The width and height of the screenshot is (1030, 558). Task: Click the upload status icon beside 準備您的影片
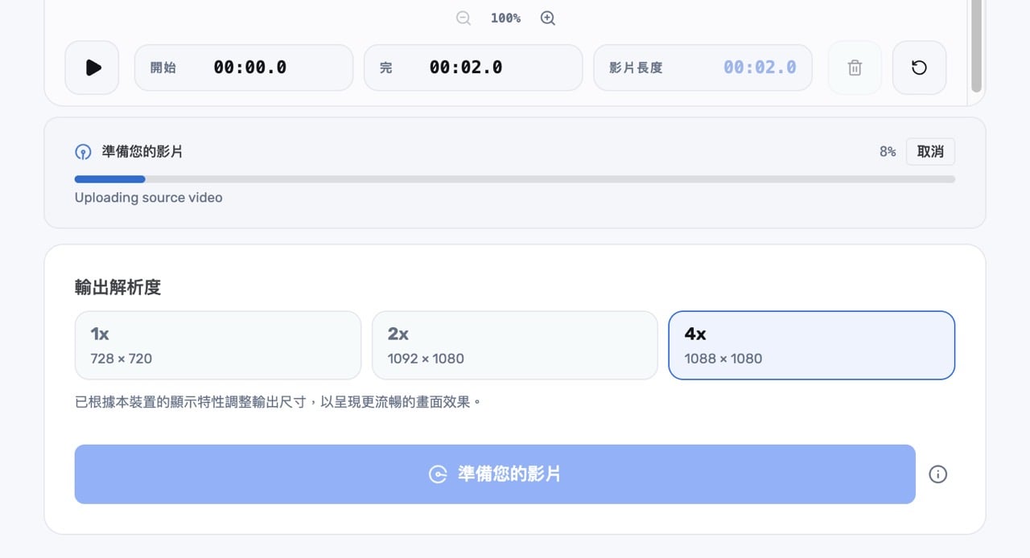click(x=83, y=152)
